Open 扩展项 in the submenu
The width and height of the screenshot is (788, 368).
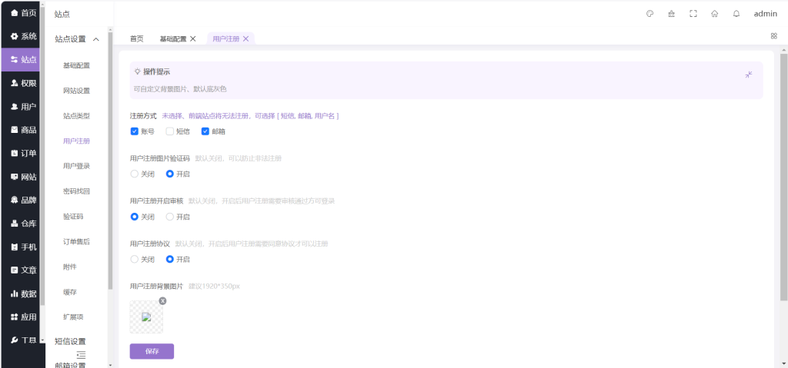point(73,317)
